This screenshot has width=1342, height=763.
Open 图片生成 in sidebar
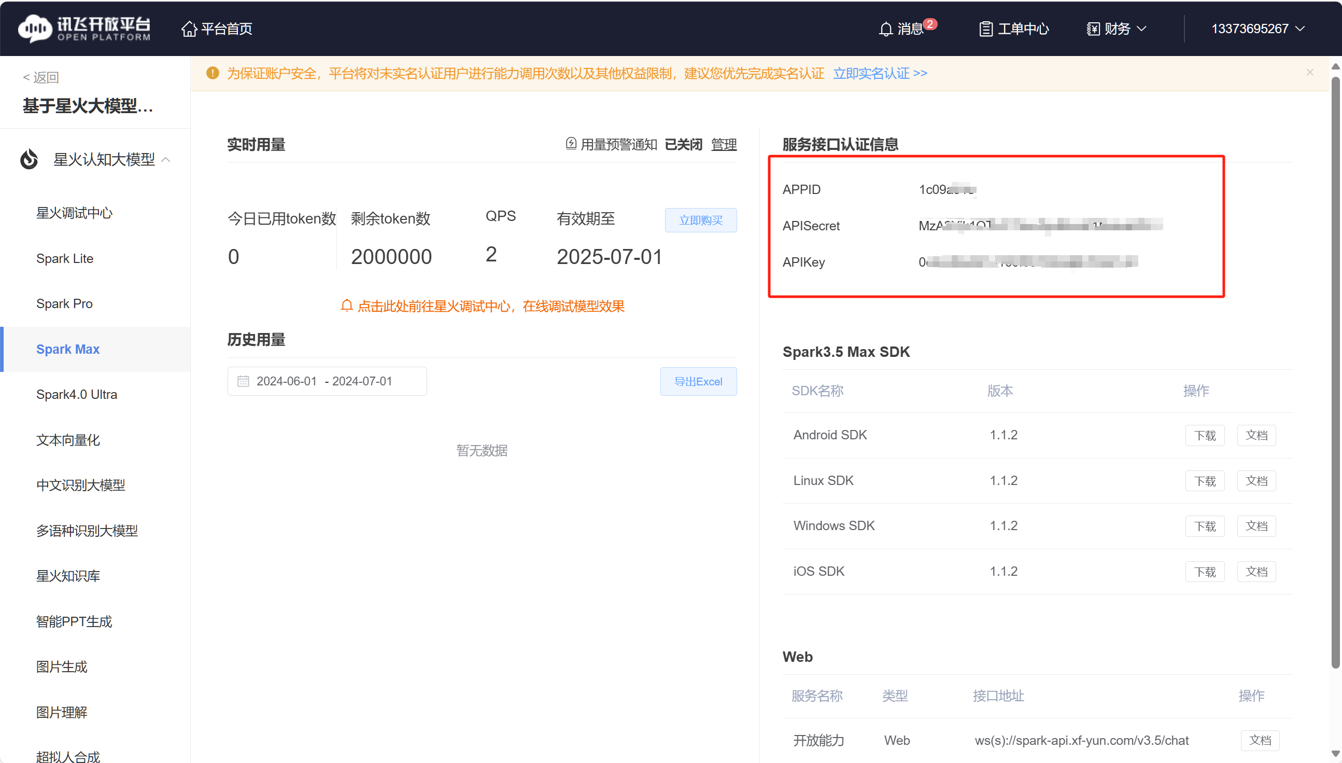62,667
